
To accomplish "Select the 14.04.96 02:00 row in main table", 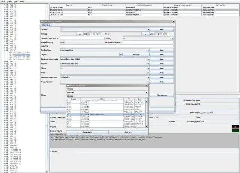I will click(145, 8).
